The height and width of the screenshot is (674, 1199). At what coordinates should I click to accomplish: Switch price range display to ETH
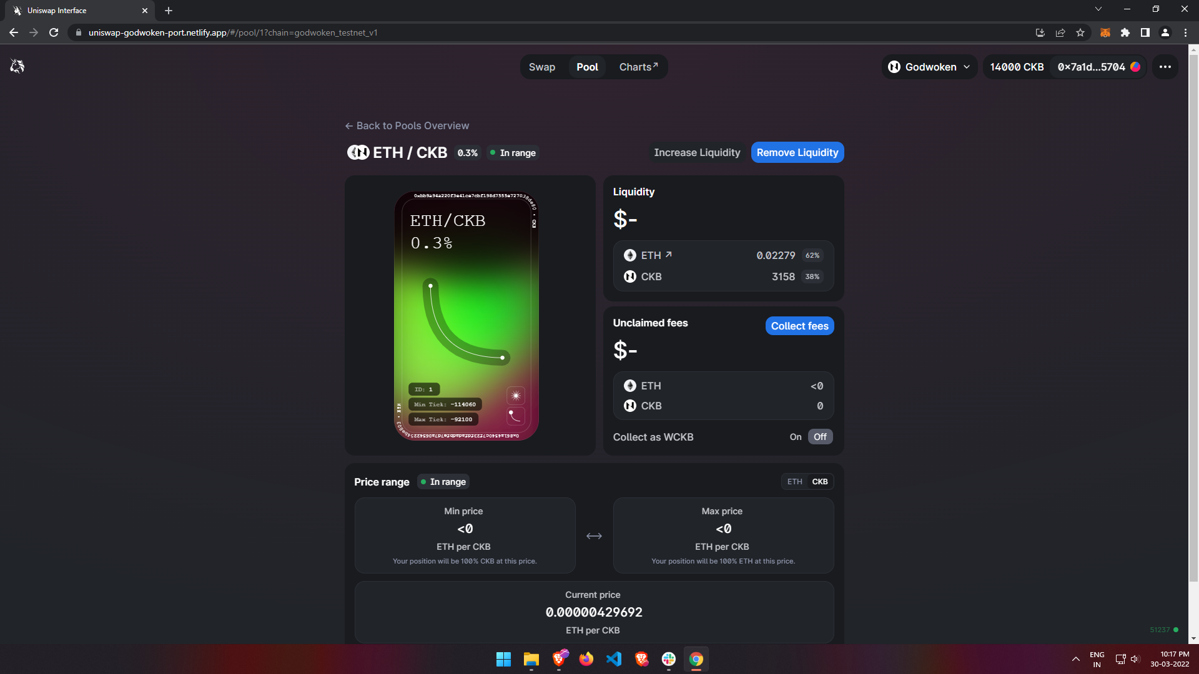pyautogui.click(x=794, y=482)
